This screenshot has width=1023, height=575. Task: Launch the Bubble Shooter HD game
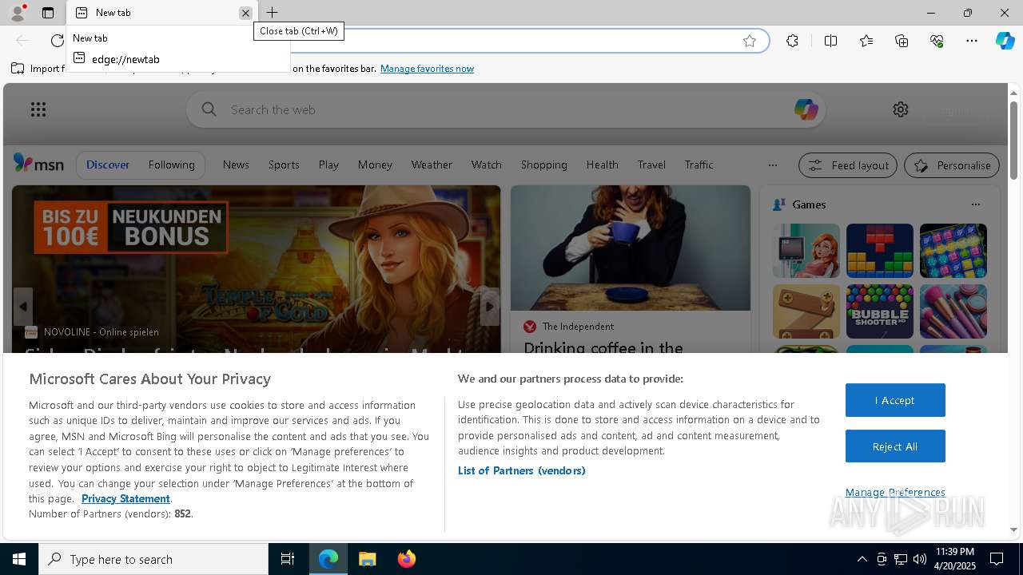pos(879,311)
